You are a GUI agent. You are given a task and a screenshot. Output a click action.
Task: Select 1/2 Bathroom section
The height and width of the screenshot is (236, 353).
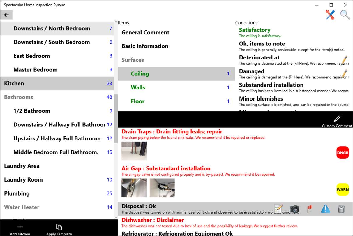click(x=57, y=111)
